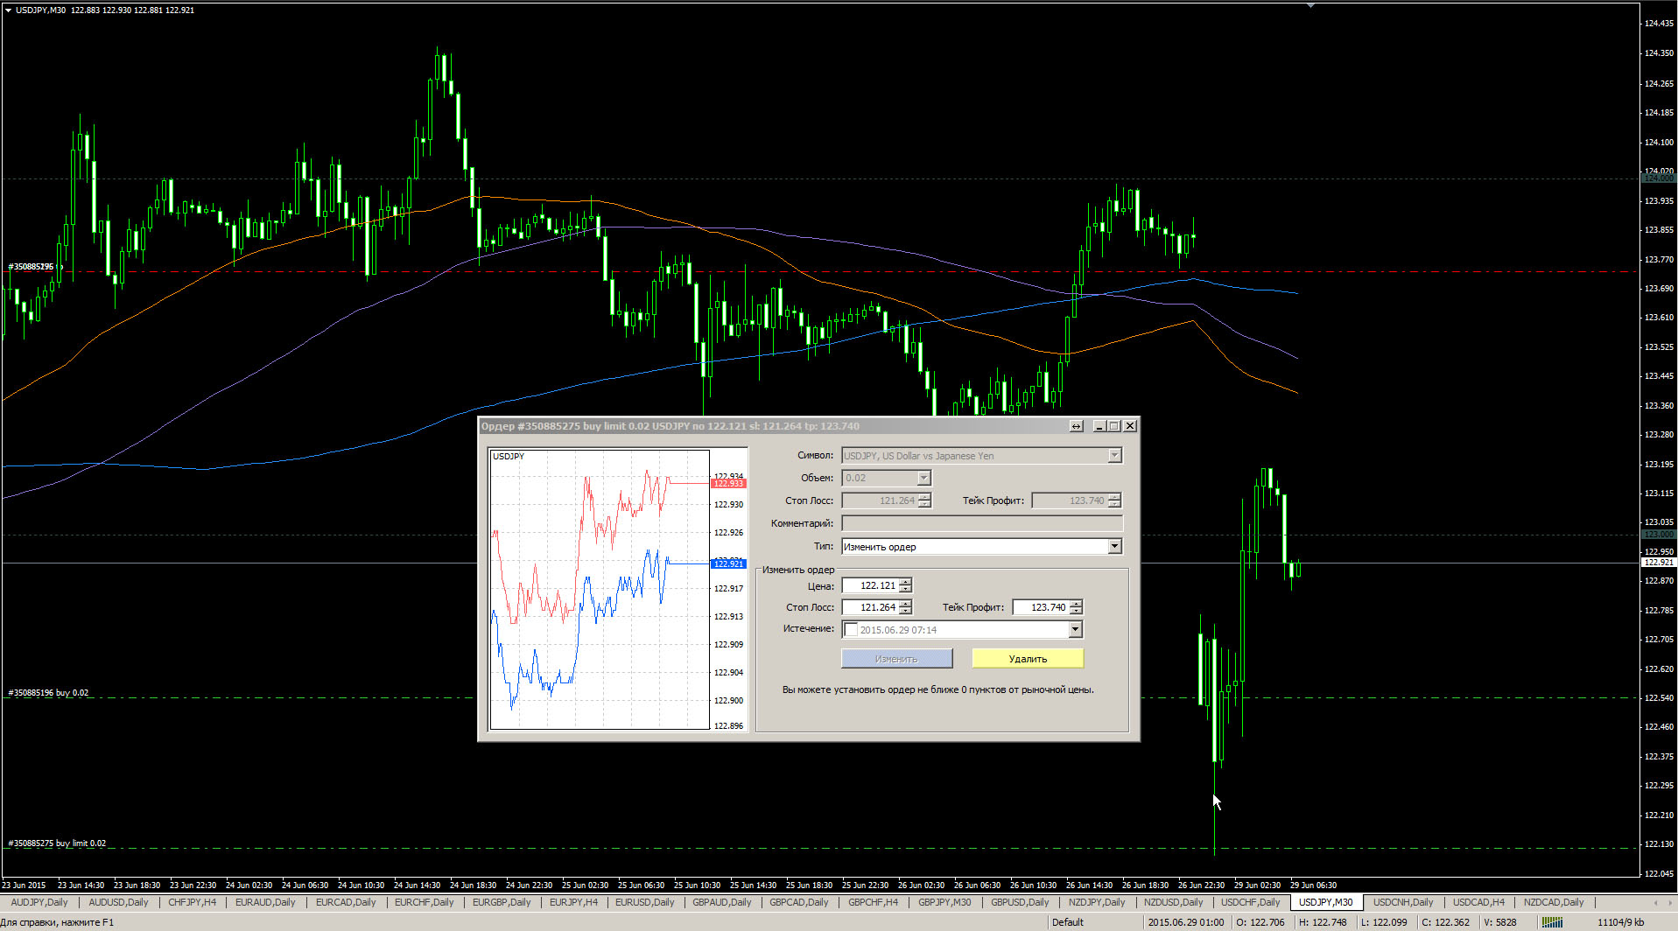
Task: Decrease Цена value with down arrow
Action: [905, 590]
